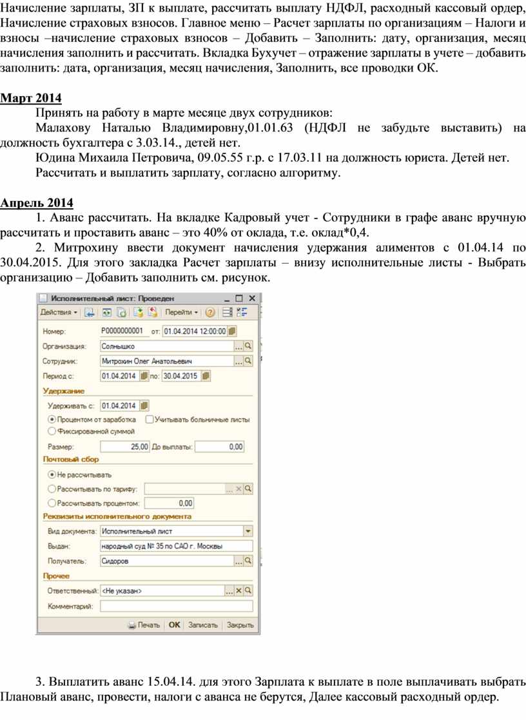526x720 pixels.
Task: Click the 'До выплаты' amount field
Action: (x=220, y=447)
